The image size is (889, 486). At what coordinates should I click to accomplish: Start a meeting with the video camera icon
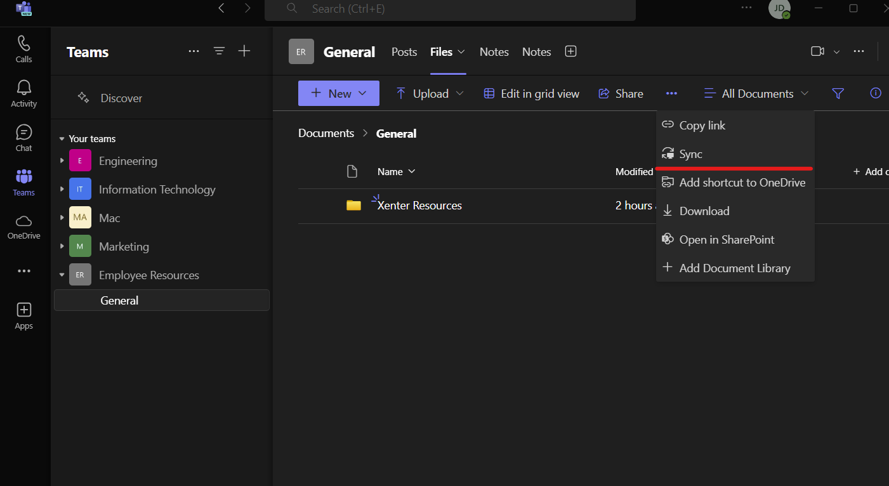pos(817,51)
